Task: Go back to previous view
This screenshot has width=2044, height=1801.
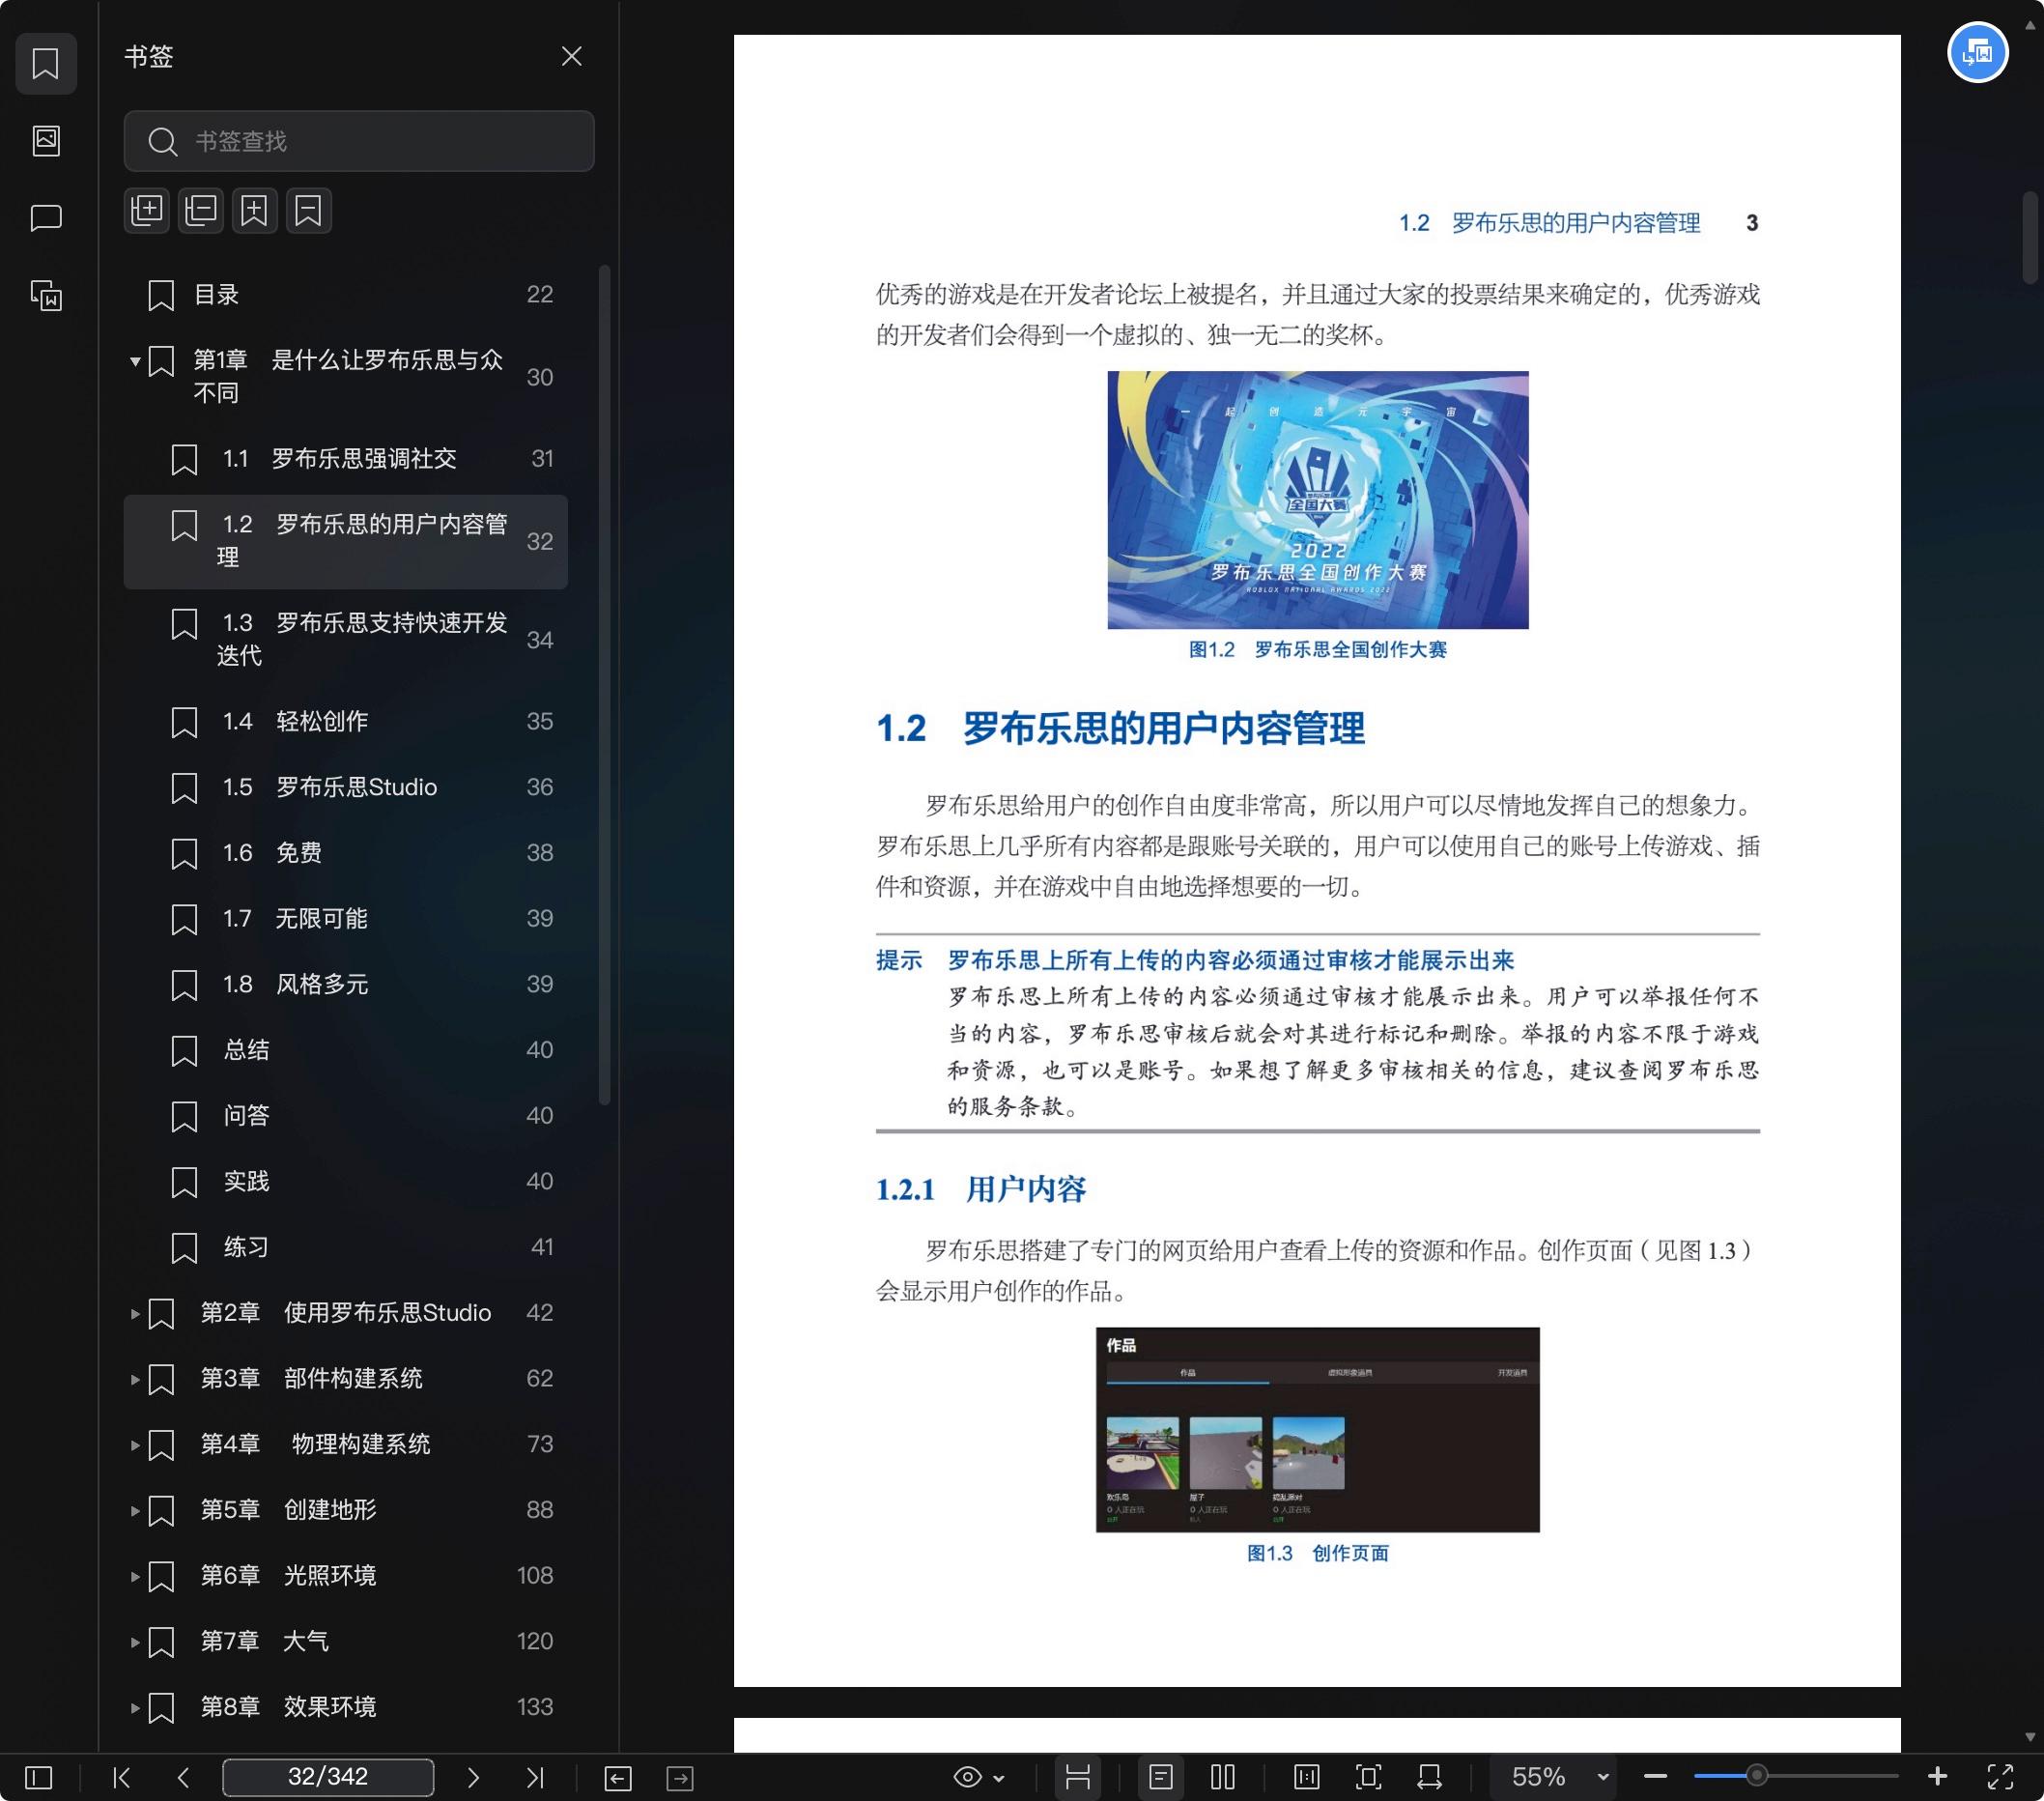Action: 618,1778
